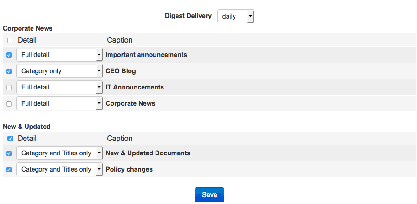Toggle the New & Updated select-all header checkbox
This screenshot has height=204, width=417.
tap(10, 139)
